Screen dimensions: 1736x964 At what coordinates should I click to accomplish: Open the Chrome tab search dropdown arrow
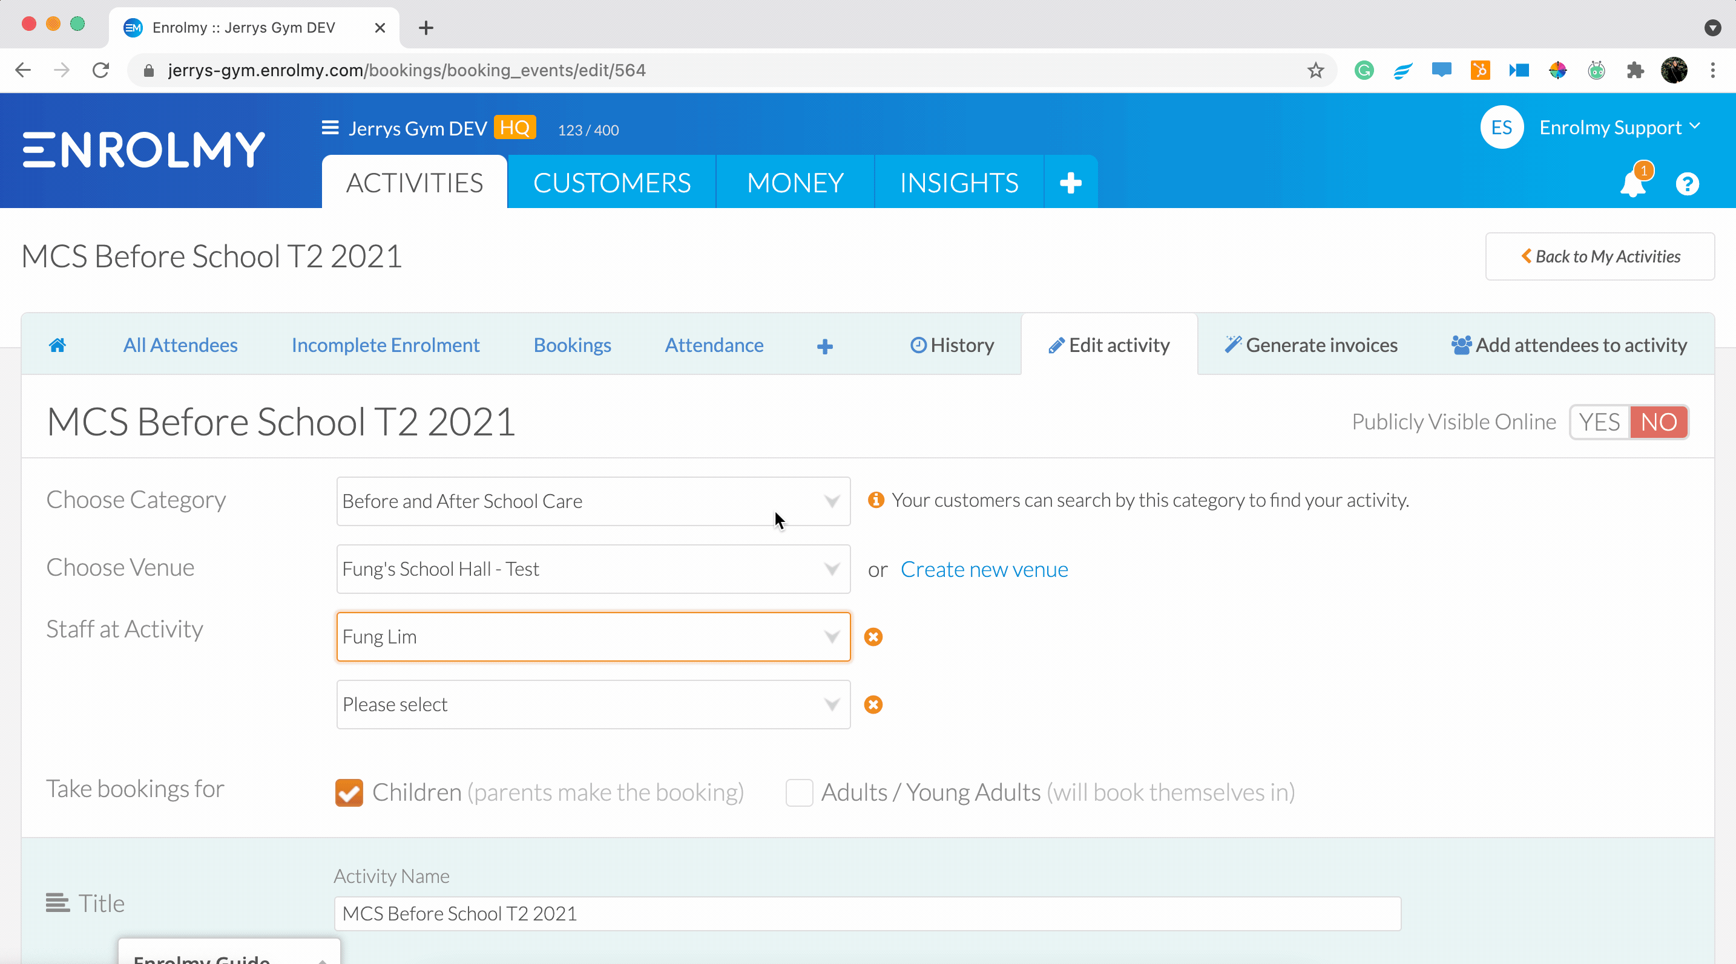[x=1712, y=28]
